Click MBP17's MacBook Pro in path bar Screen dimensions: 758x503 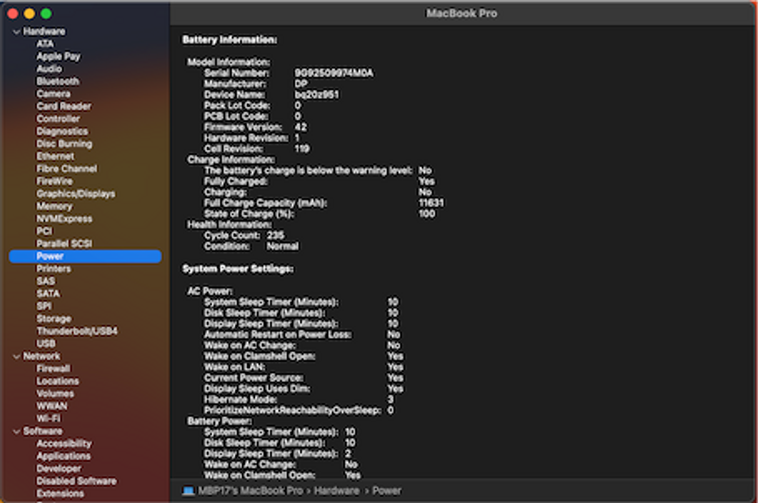pos(250,491)
